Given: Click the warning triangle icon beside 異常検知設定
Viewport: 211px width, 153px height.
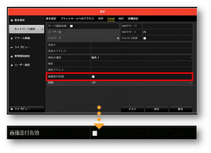Looking at the screenshot, I should click(x=12, y=56).
